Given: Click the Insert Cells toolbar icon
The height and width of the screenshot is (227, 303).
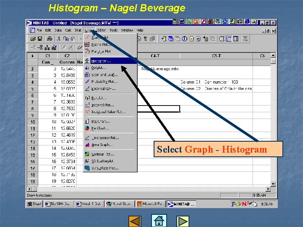Looking at the screenshot, I should [x=33, y=48].
